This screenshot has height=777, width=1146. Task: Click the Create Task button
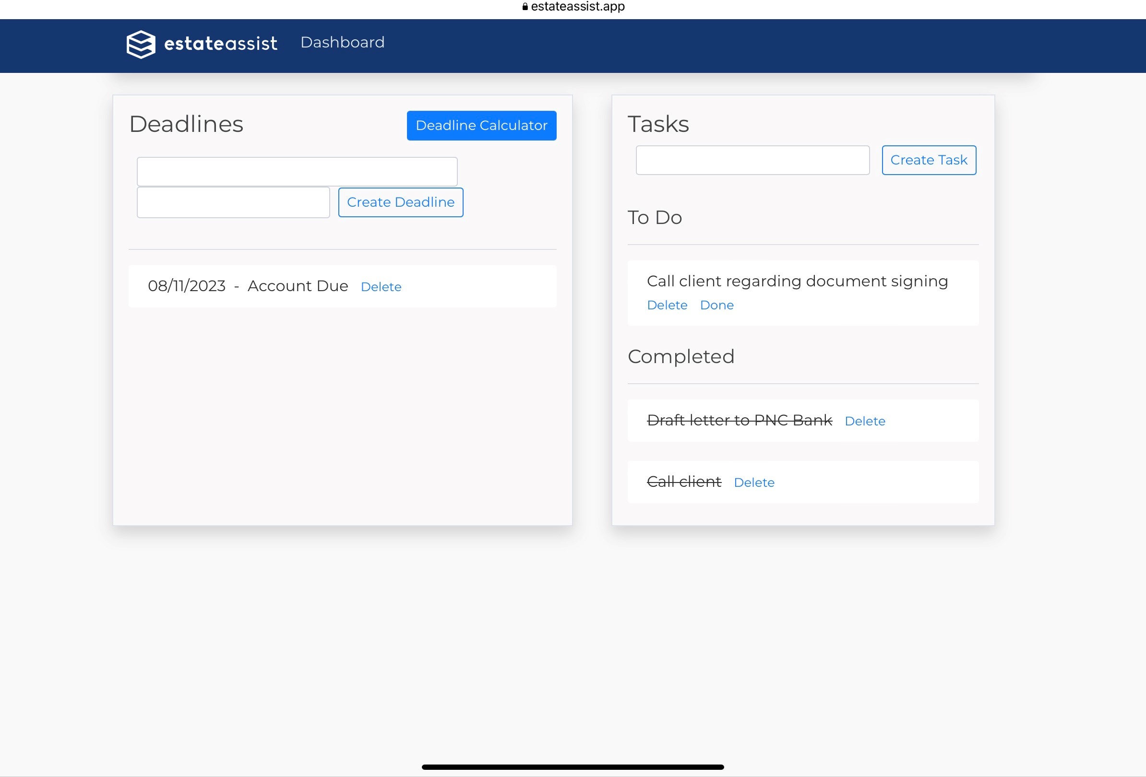pos(929,160)
